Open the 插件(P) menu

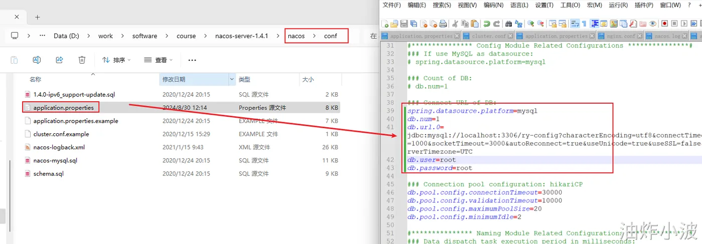click(644, 5)
